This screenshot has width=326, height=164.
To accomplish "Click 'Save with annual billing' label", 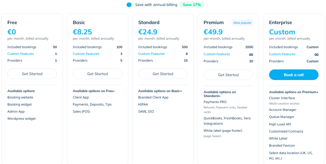I will (x=156, y=5).
